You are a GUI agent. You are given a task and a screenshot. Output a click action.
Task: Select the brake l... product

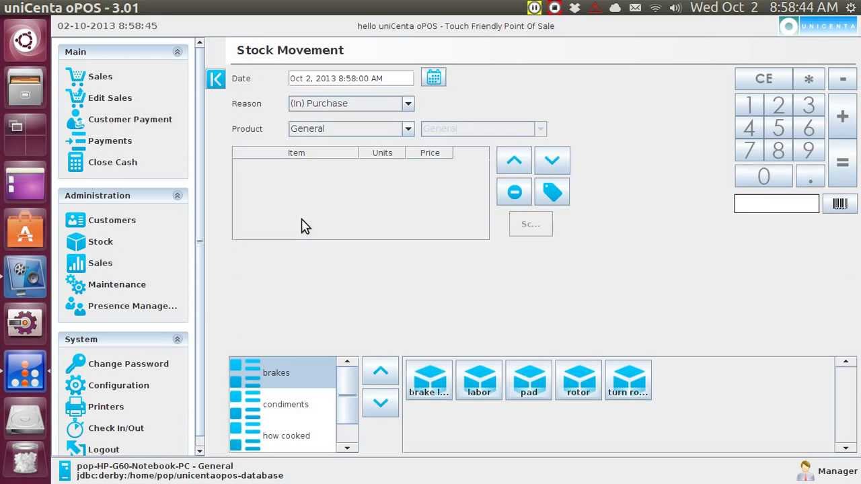click(429, 380)
